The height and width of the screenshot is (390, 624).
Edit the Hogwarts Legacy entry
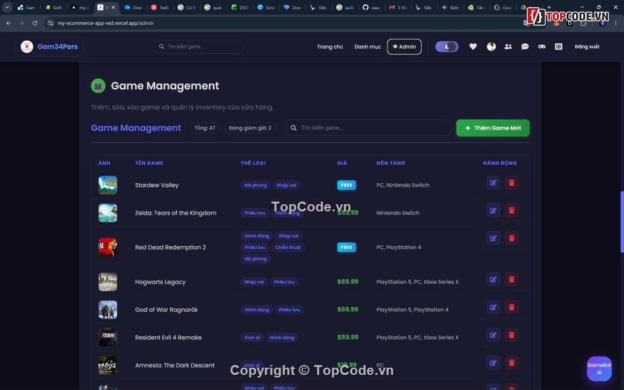(x=493, y=280)
